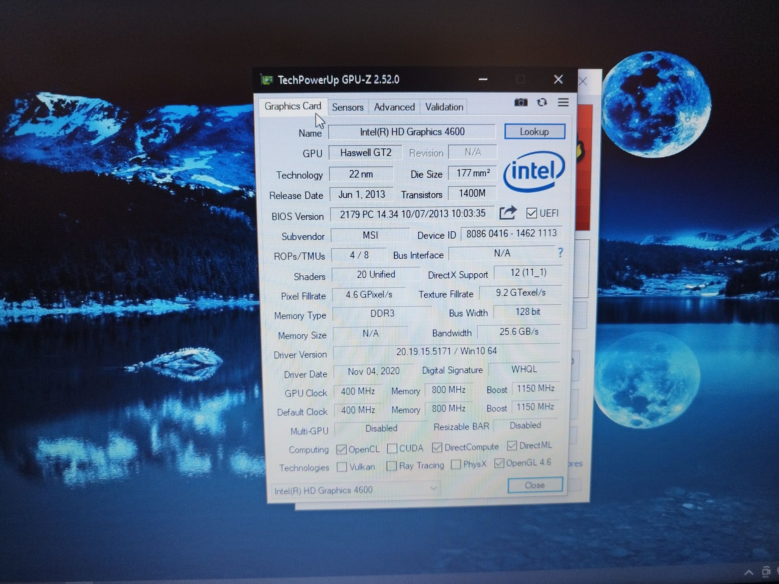Toggle the Ray Tracing checkbox

click(x=391, y=466)
